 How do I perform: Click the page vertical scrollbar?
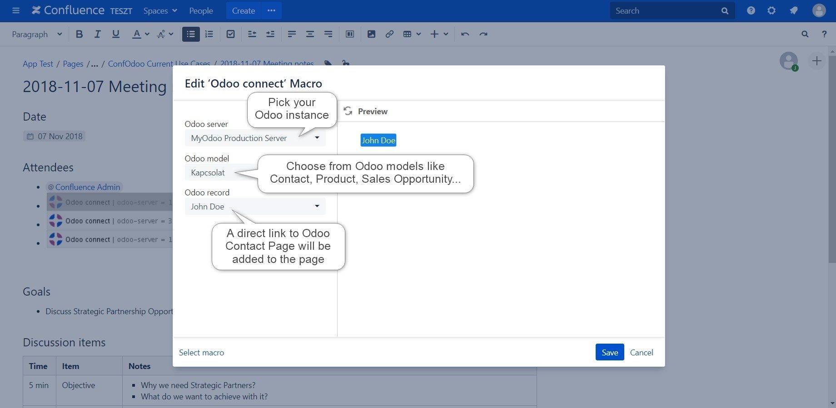click(x=832, y=159)
